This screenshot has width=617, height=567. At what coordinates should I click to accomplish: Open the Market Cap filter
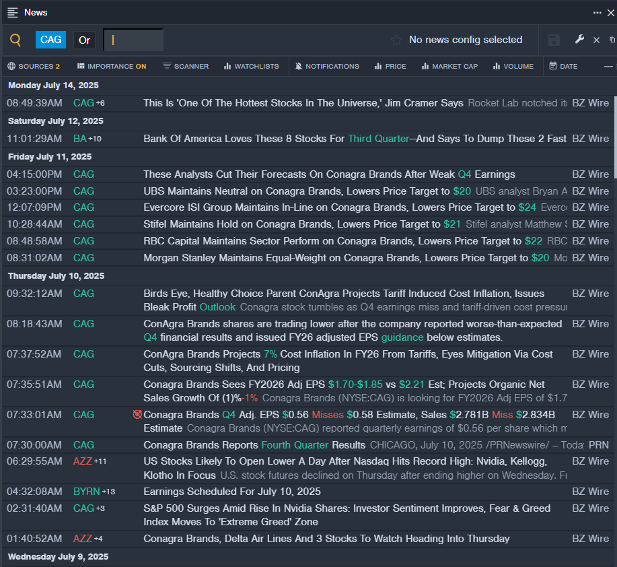tap(449, 66)
